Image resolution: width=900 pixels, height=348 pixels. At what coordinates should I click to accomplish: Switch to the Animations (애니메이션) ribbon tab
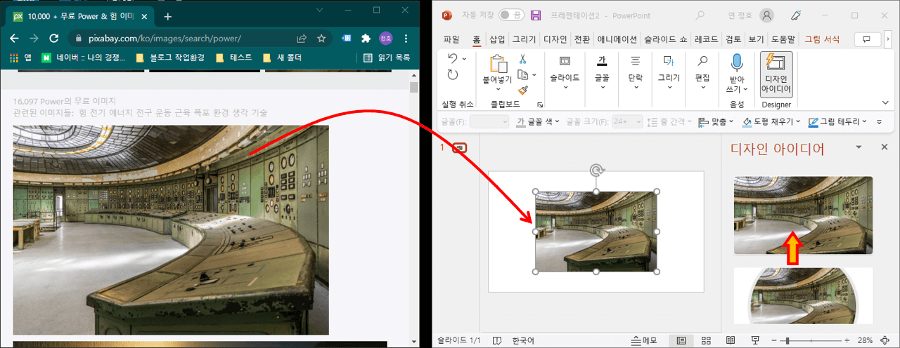point(617,39)
